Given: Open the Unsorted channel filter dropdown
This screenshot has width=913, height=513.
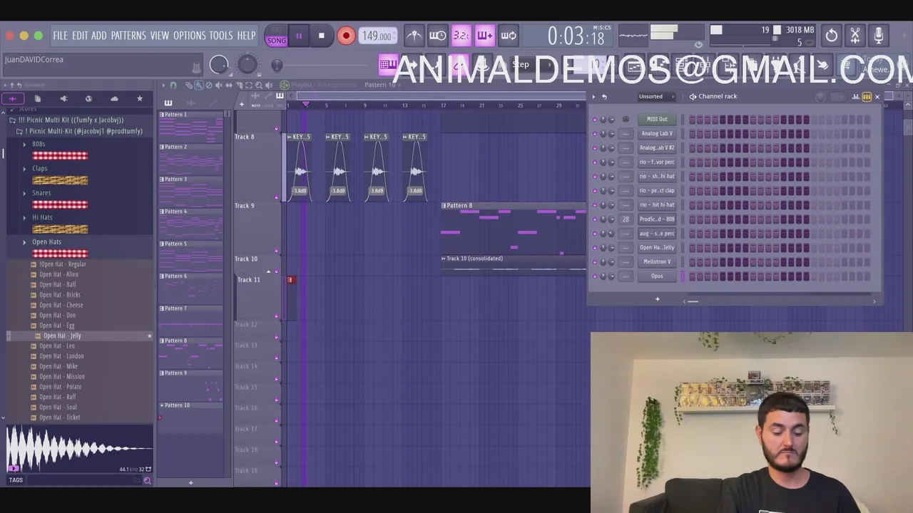Looking at the screenshot, I should [656, 97].
